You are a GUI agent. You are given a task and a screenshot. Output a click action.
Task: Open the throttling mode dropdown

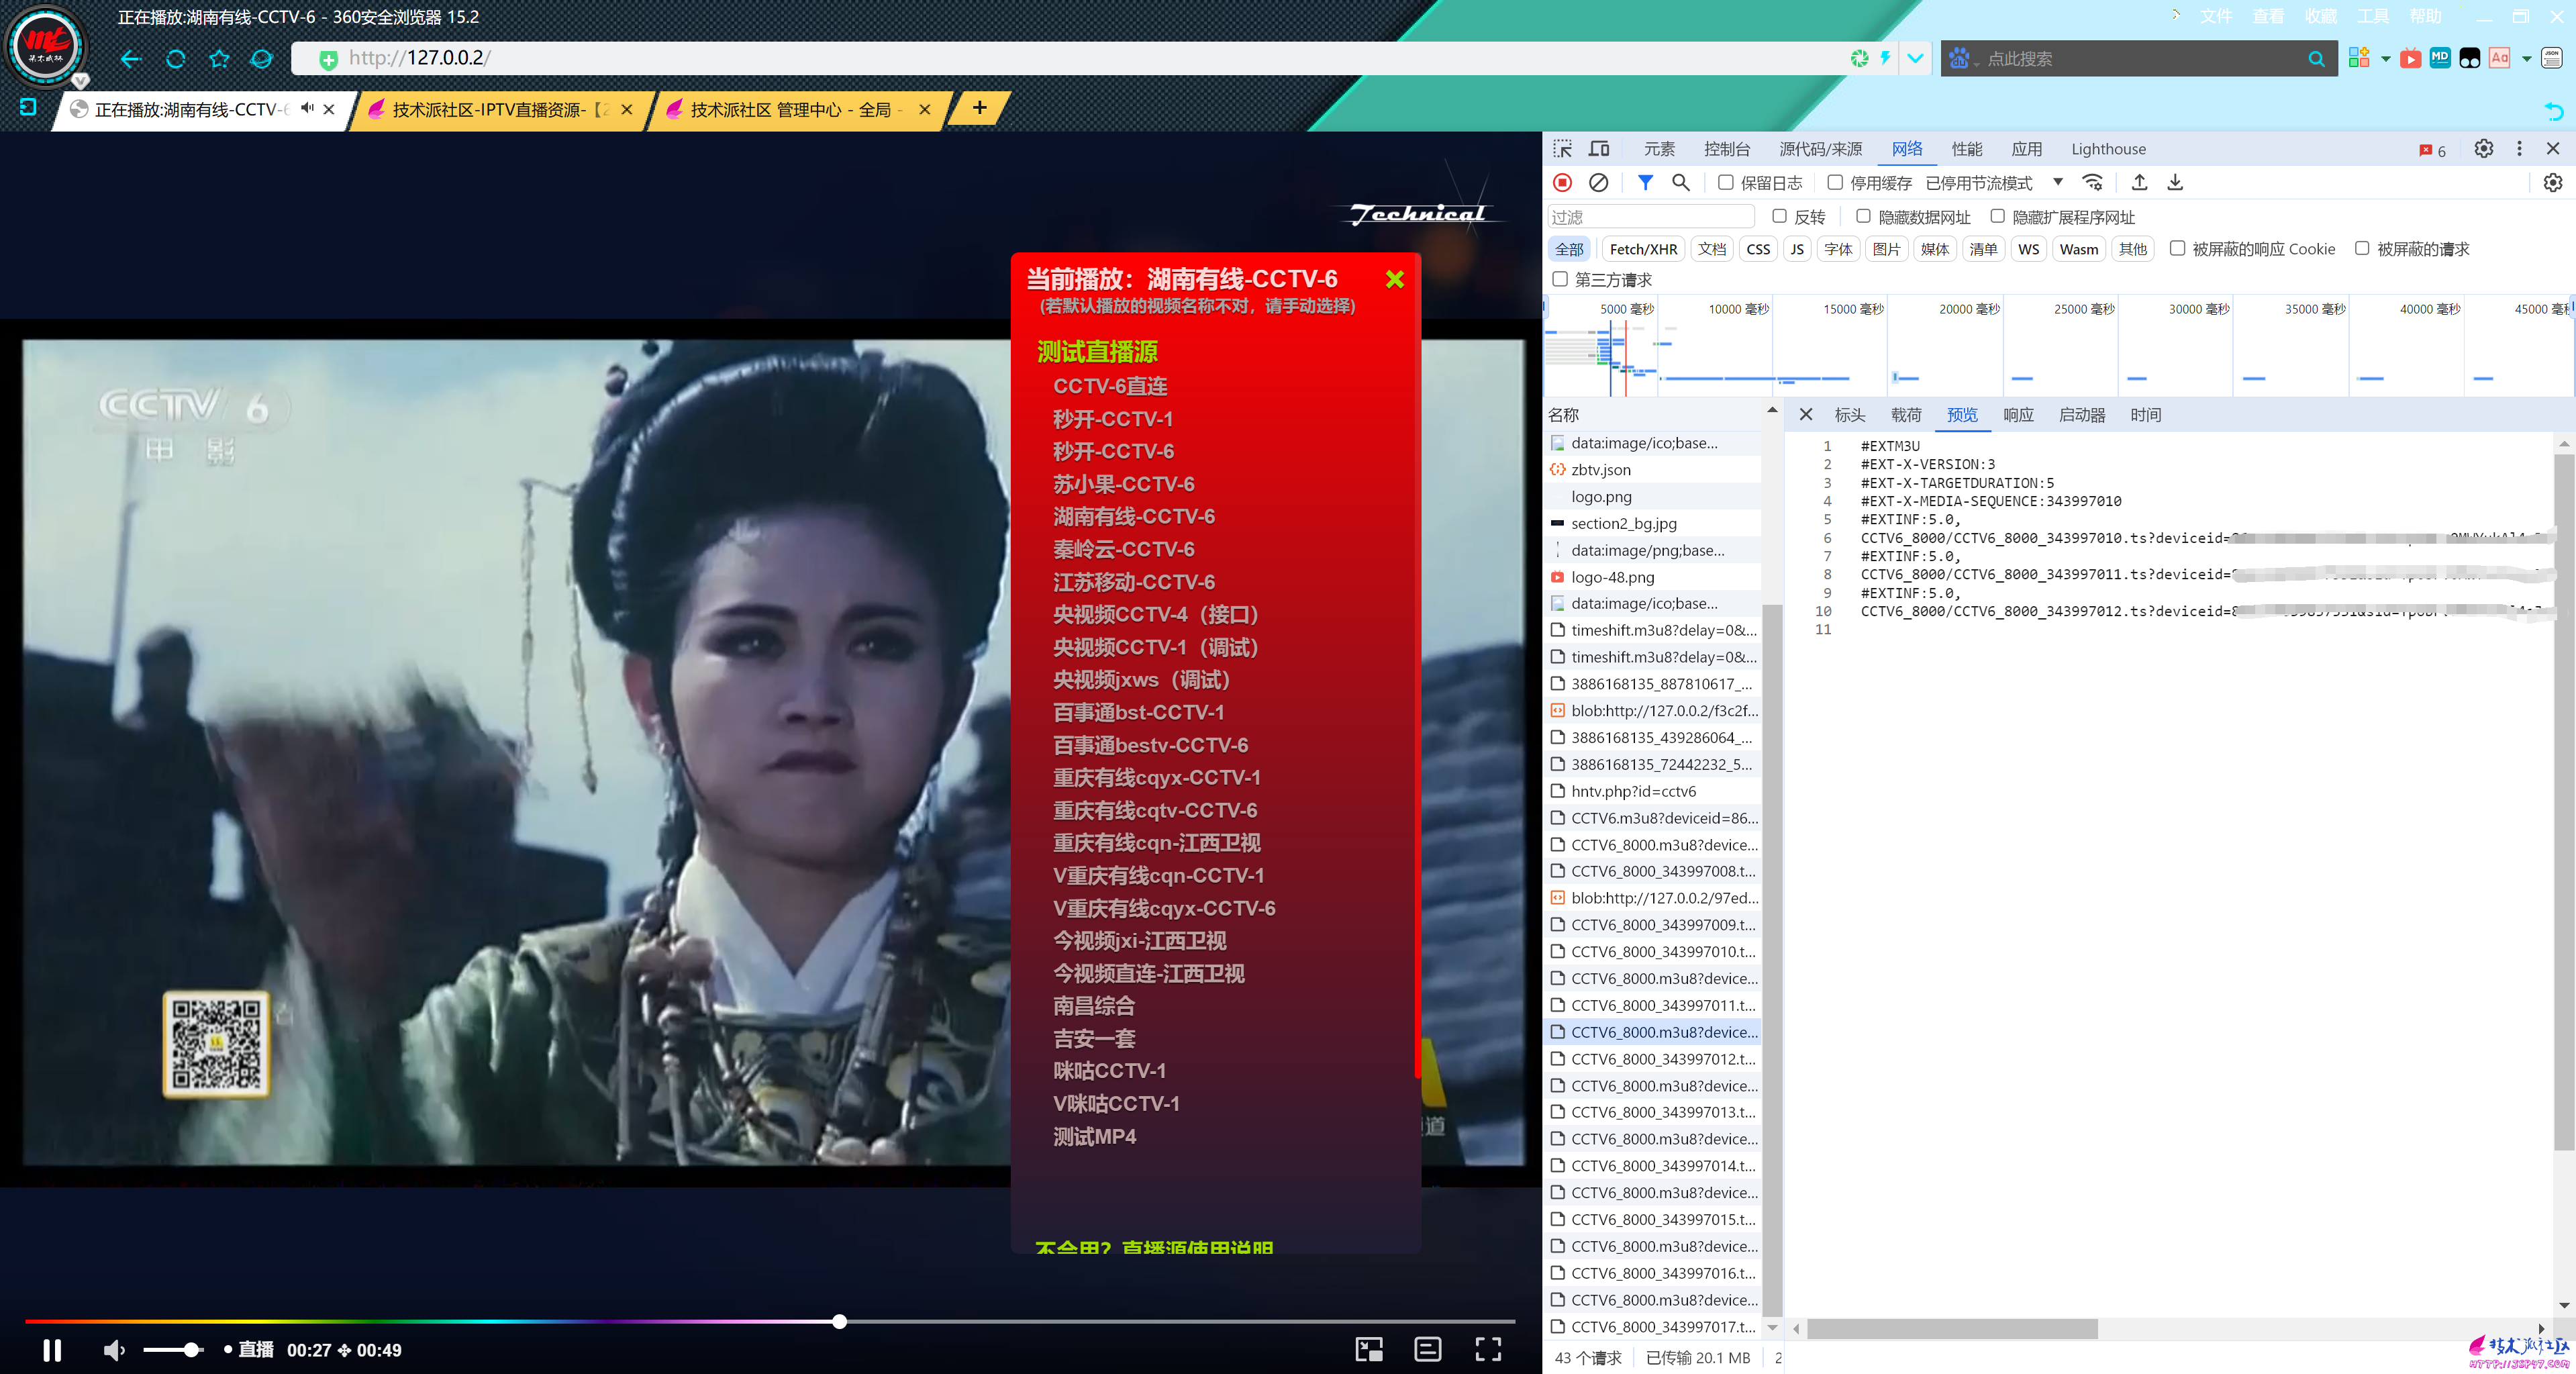click(x=1993, y=183)
